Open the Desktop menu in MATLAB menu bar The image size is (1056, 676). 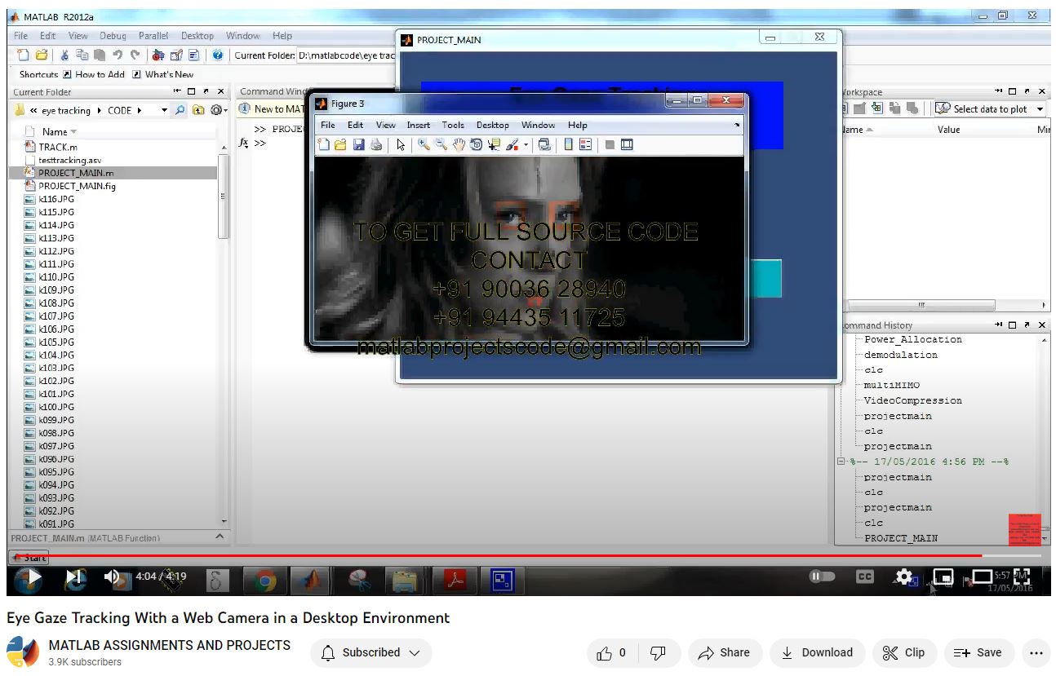click(197, 36)
